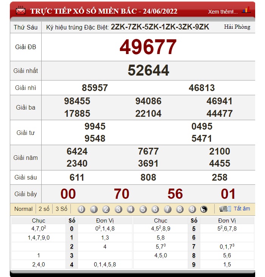Click sixth prize number 611
The width and height of the screenshot is (265, 277).
point(77,177)
